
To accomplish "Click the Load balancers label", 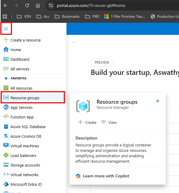I will point(23,155).
